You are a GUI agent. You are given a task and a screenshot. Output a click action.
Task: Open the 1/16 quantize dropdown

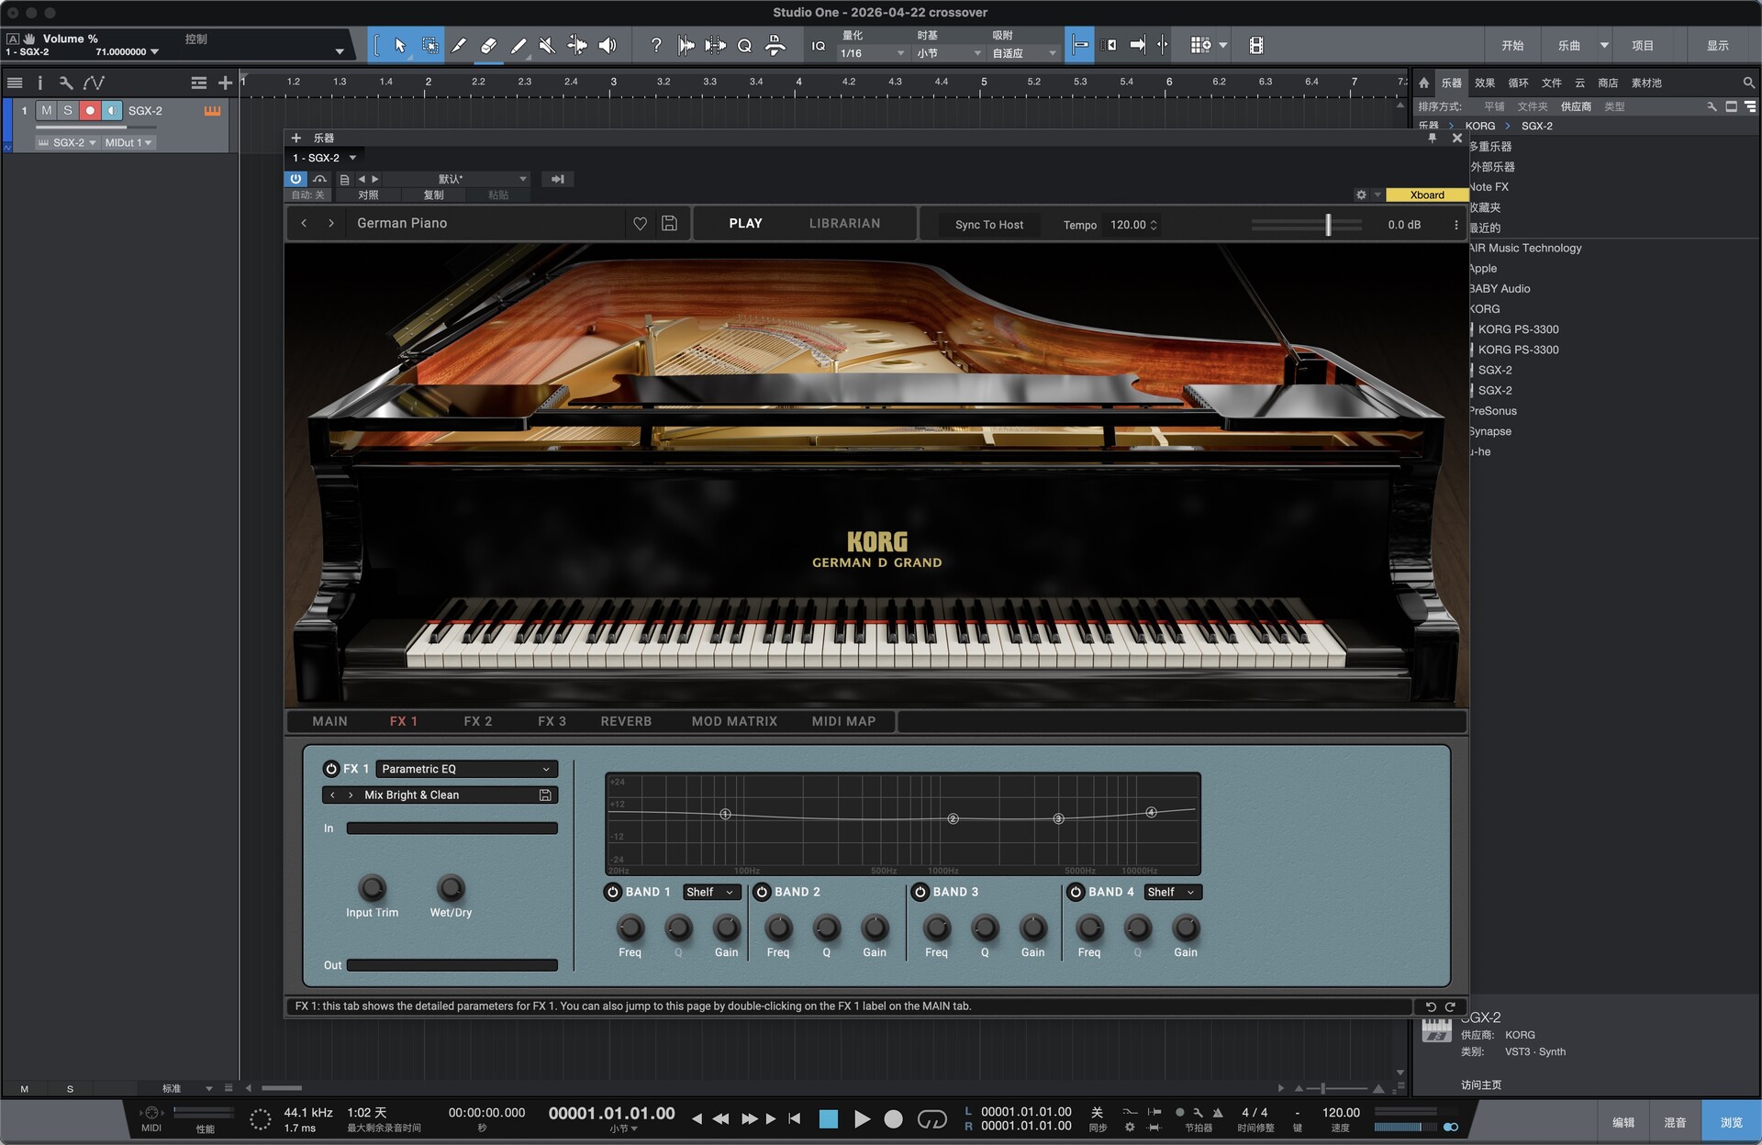(x=872, y=53)
